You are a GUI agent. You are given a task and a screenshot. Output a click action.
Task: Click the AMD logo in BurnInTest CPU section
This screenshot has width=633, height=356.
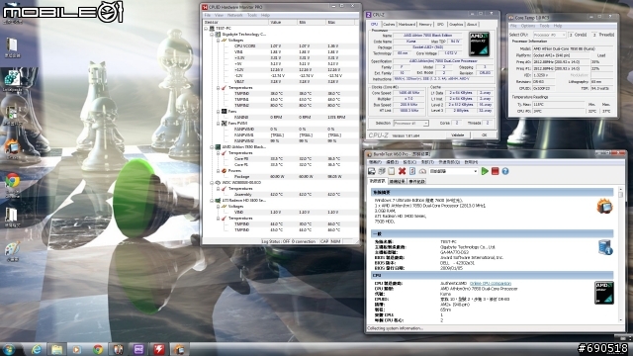[x=604, y=293]
